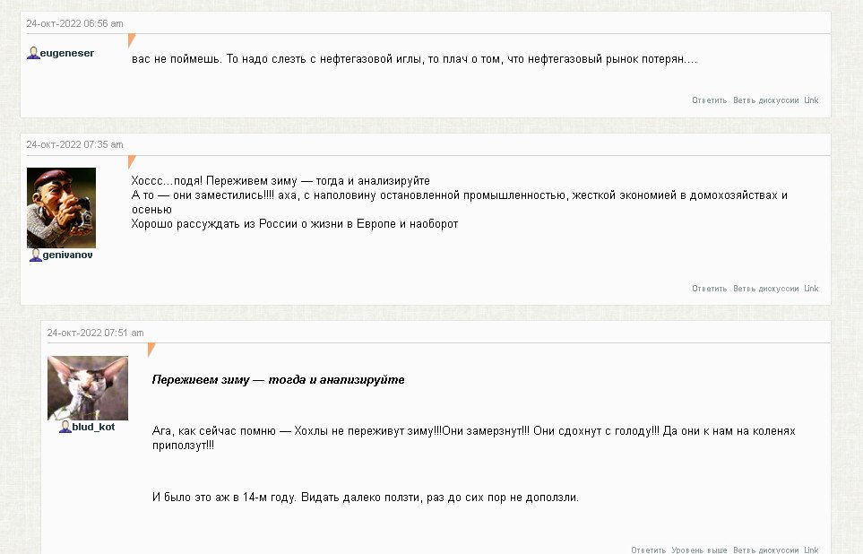Click the user profile icon beside genivanov
This screenshot has height=554, width=863.
tap(36, 255)
